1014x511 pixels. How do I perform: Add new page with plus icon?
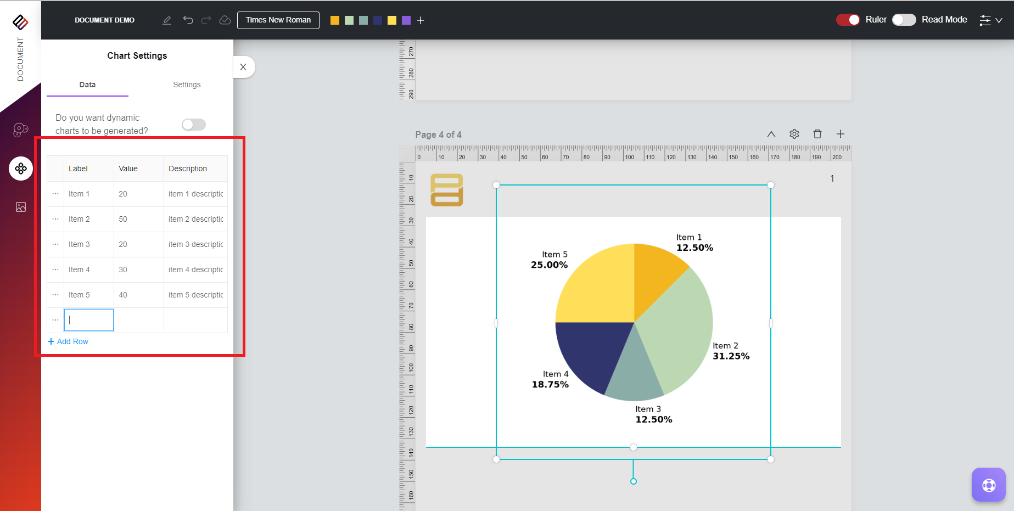[x=840, y=134]
